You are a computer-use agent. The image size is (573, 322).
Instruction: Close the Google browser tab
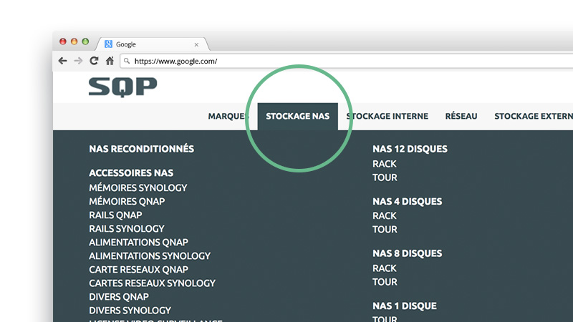pos(196,44)
